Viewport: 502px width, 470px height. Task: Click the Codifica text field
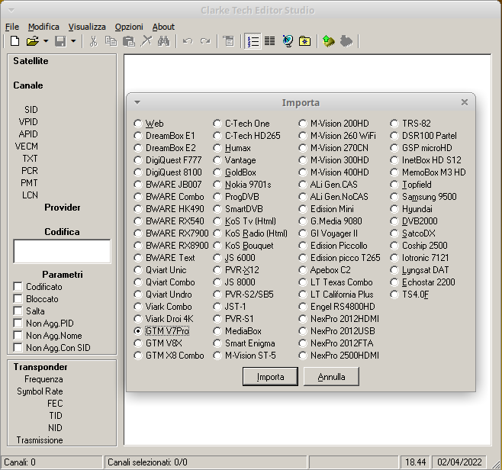coord(62,251)
